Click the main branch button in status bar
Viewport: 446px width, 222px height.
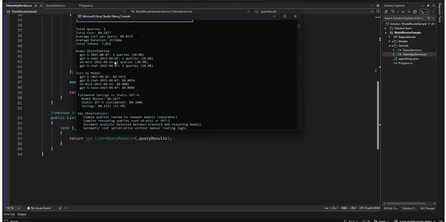pos(381,221)
